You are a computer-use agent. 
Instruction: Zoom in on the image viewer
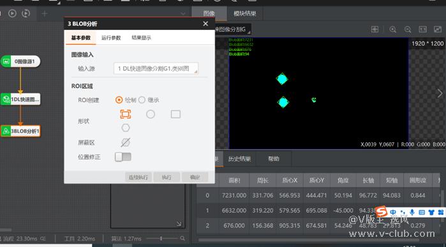tap(393, 29)
